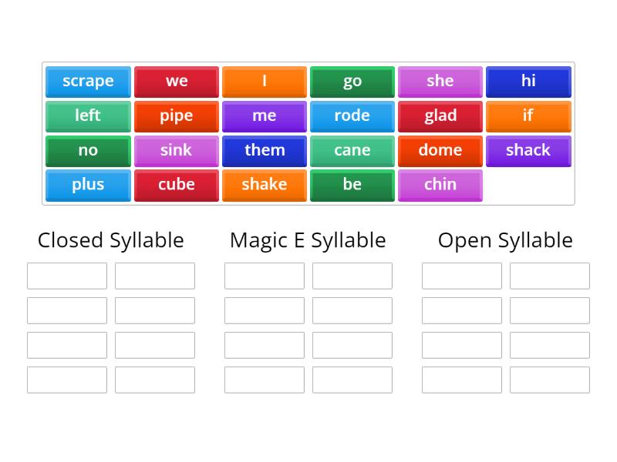Pick the 'shake' tile
The image size is (617, 462).
(x=264, y=184)
